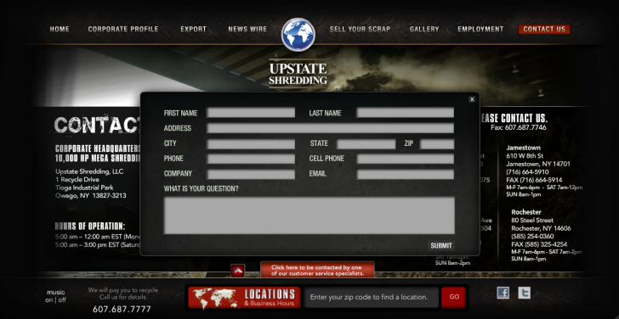
Task: Go to the Home page
Action: [60, 29]
